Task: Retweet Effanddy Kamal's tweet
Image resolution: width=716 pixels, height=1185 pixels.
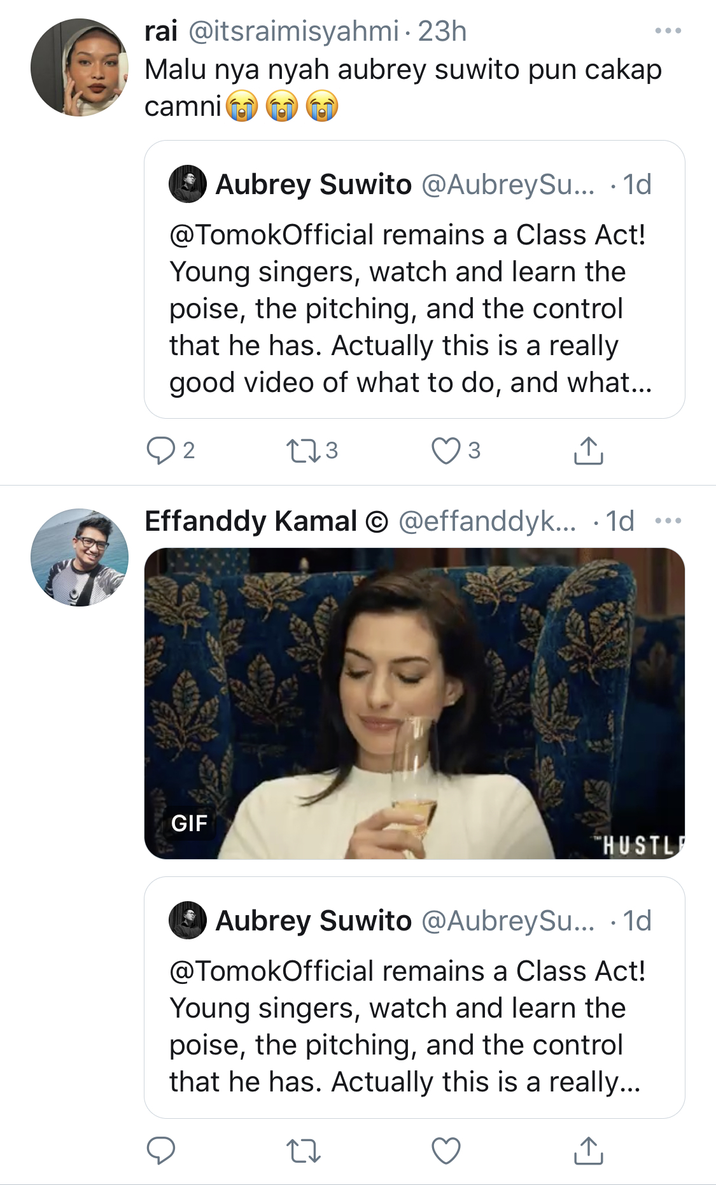Action: pos(304,1151)
